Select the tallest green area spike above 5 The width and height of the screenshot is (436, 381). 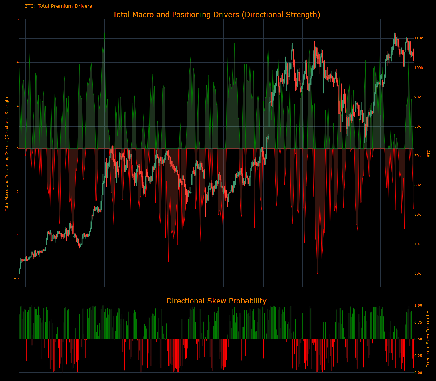coord(104,32)
